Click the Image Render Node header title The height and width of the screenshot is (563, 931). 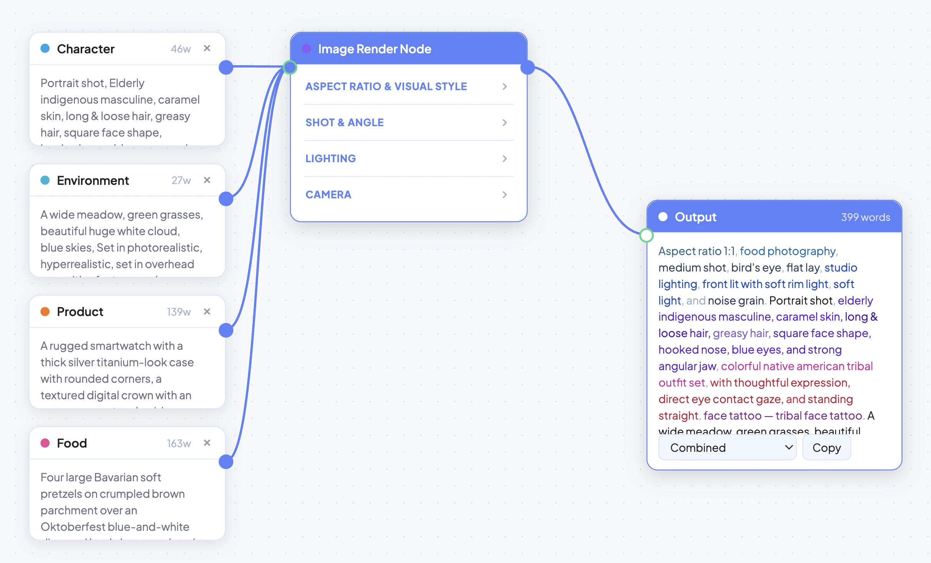[x=374, y=49]
